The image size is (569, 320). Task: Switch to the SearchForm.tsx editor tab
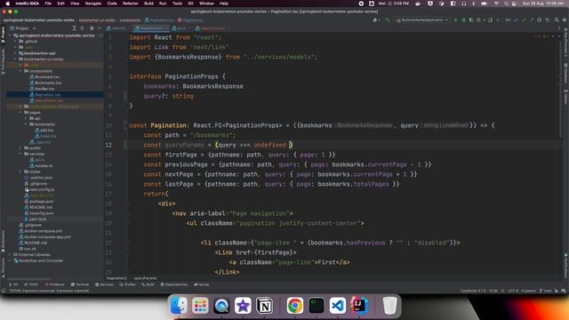tap(212, 28)
